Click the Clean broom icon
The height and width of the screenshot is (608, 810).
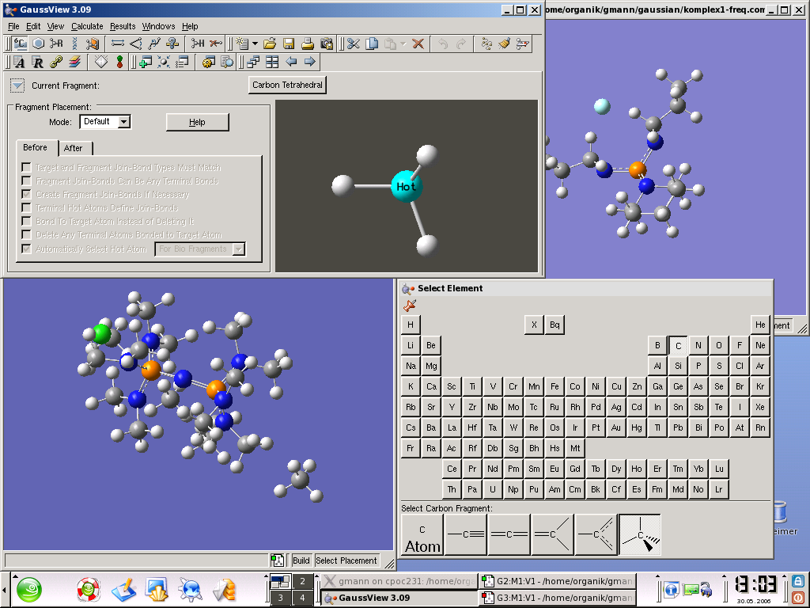505,44
